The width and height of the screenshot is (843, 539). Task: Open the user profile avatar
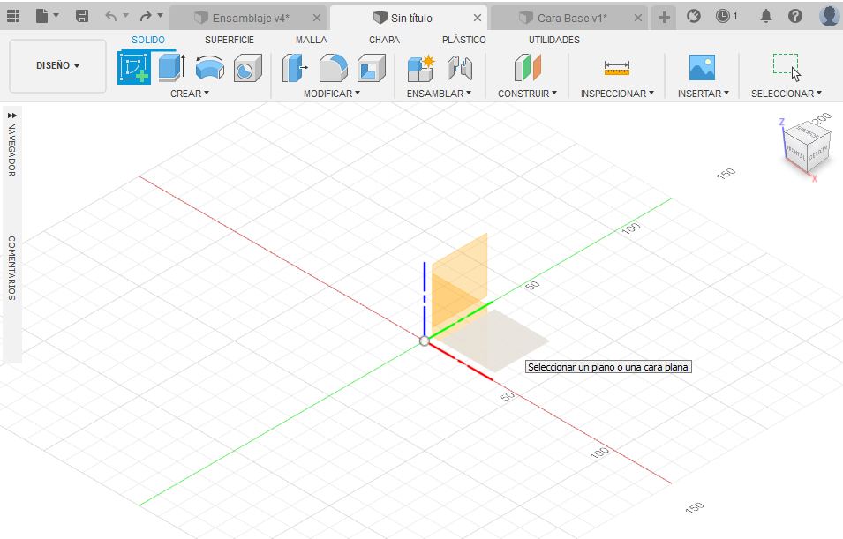click(830, 15)
